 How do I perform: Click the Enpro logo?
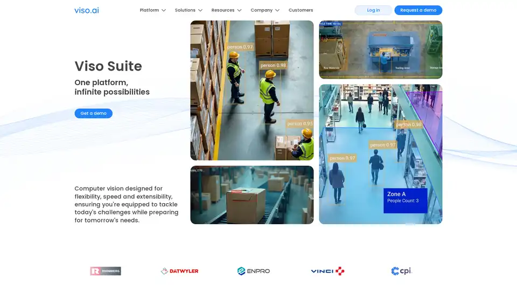tap(254, 271)
